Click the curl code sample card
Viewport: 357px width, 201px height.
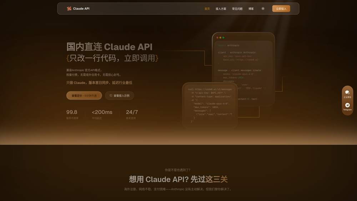coord(210,105)
